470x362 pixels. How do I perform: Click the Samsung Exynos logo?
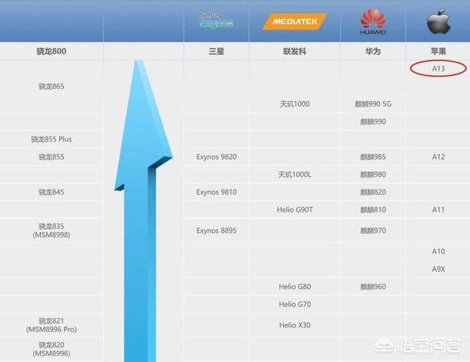point(217,21)
